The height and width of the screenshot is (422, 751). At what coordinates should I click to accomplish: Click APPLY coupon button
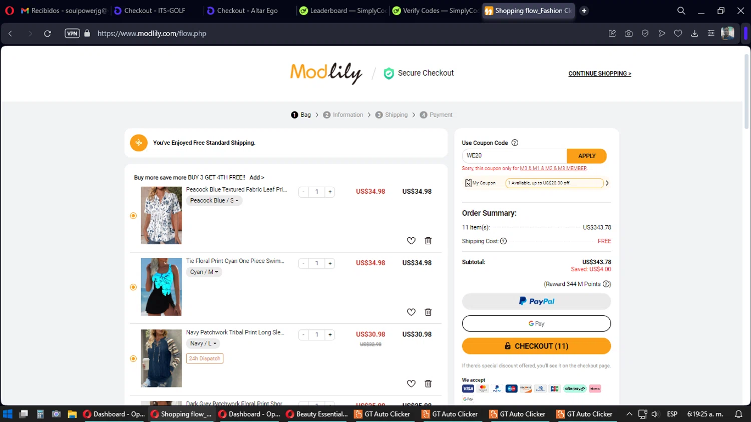pos(587,156)
